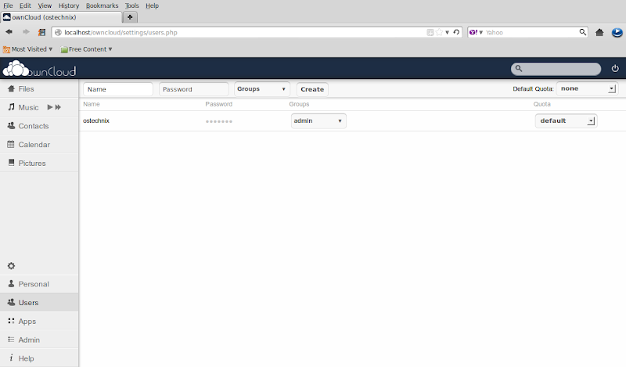Image resolution: width=626 pixels, height=367 pixels.
Task: Open the Tools menu
Action: (x=131, y=5)
